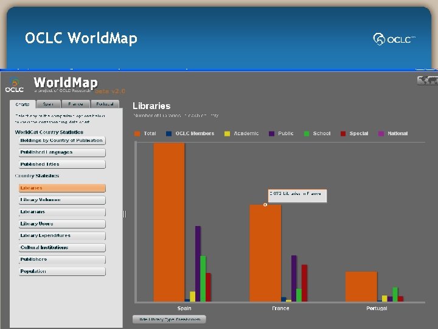Image resolution: width=438 pixels, height=329 pixels.
Task: Switch to the Spain tab
Action: point(48,104)
